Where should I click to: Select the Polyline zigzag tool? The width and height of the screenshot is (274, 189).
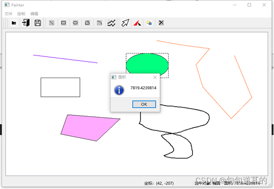point(112,23)
